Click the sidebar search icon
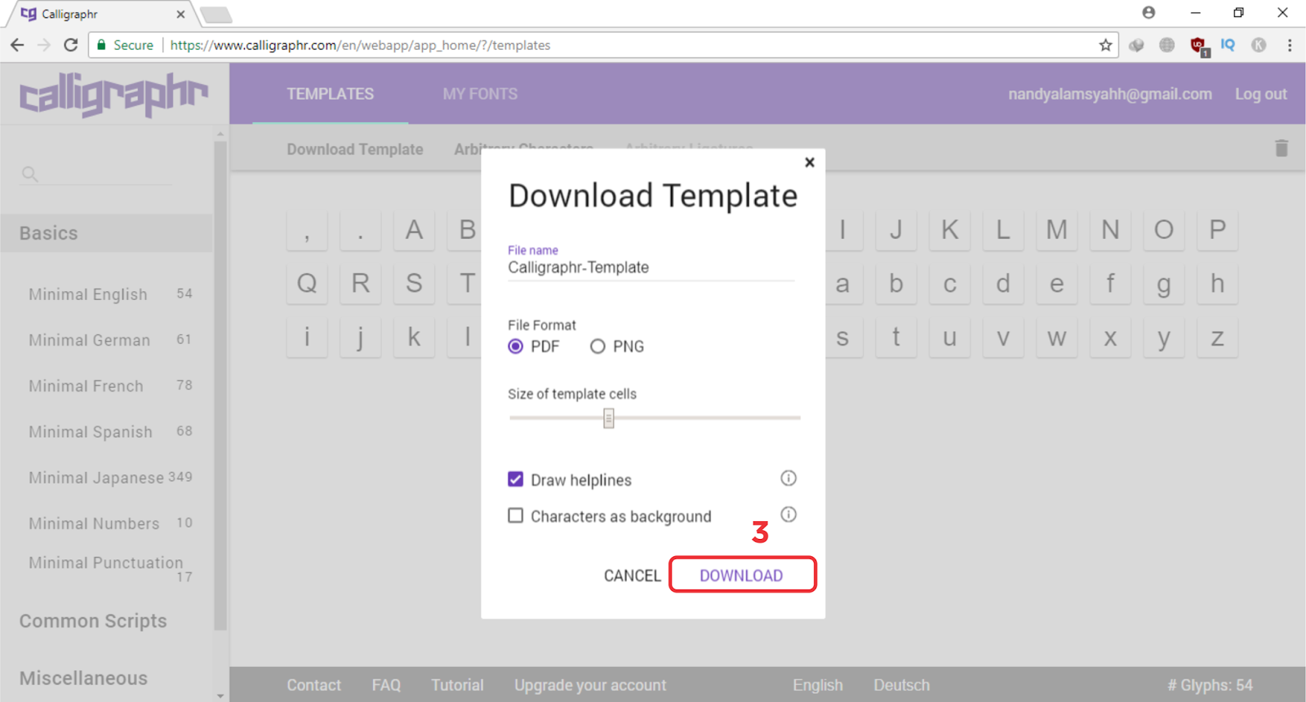Viewport: 1306px width, 702px height. coord(30,174)
